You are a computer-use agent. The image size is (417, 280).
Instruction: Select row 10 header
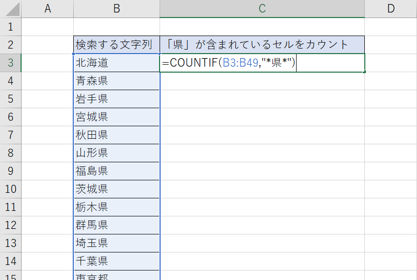pyautogui.click(x=11, y=189)
